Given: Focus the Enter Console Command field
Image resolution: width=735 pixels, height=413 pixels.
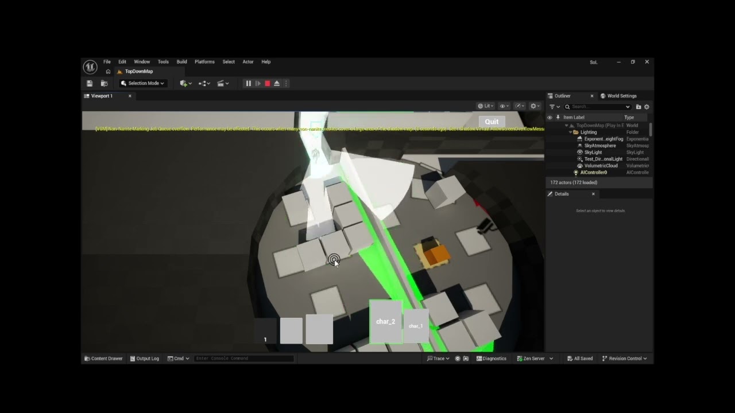Looking at the screenshot, I should 244,359.
